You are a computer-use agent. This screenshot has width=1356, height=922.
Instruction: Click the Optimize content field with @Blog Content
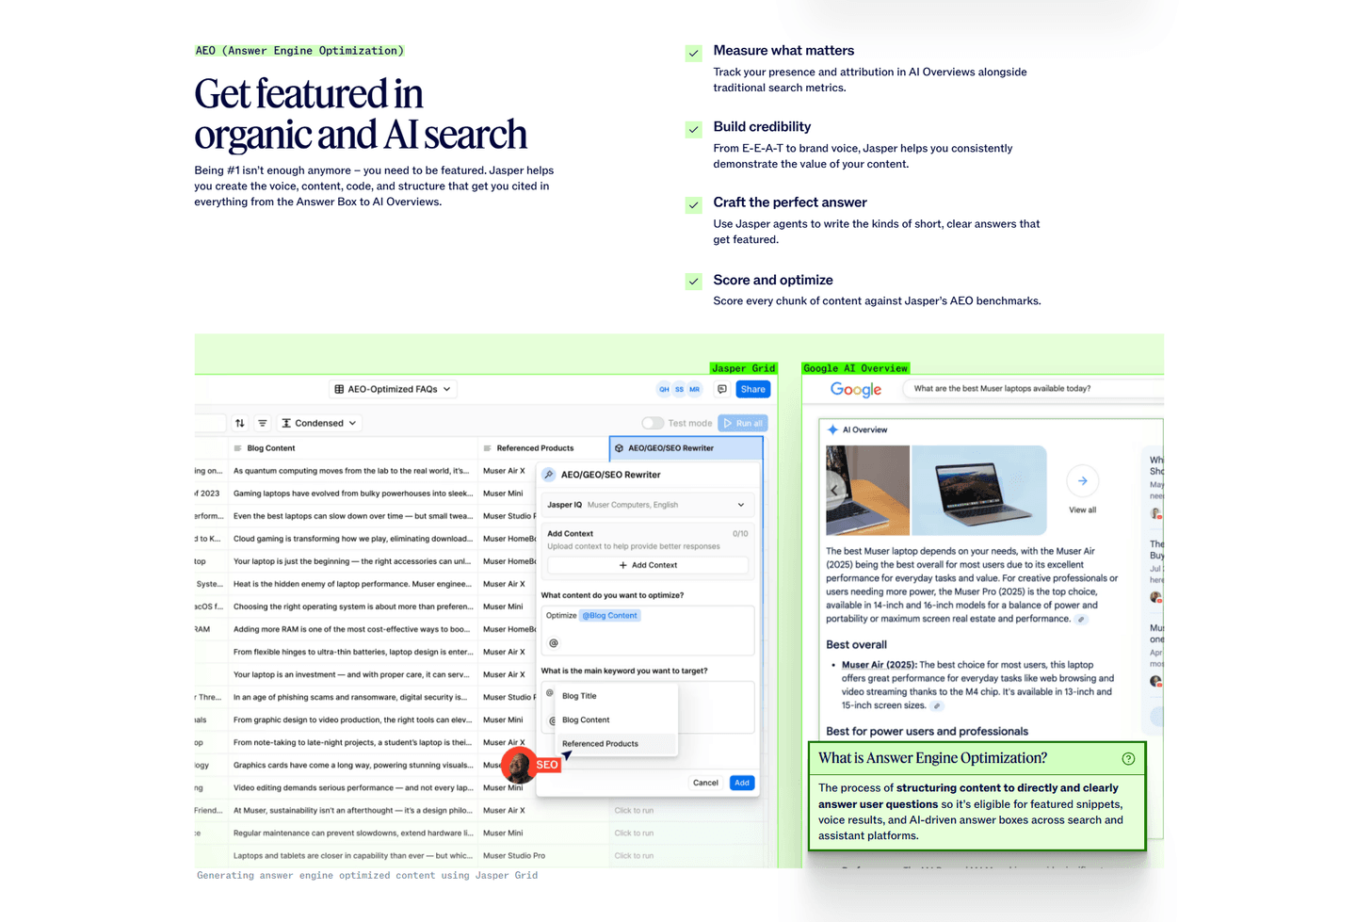(648, 630)
